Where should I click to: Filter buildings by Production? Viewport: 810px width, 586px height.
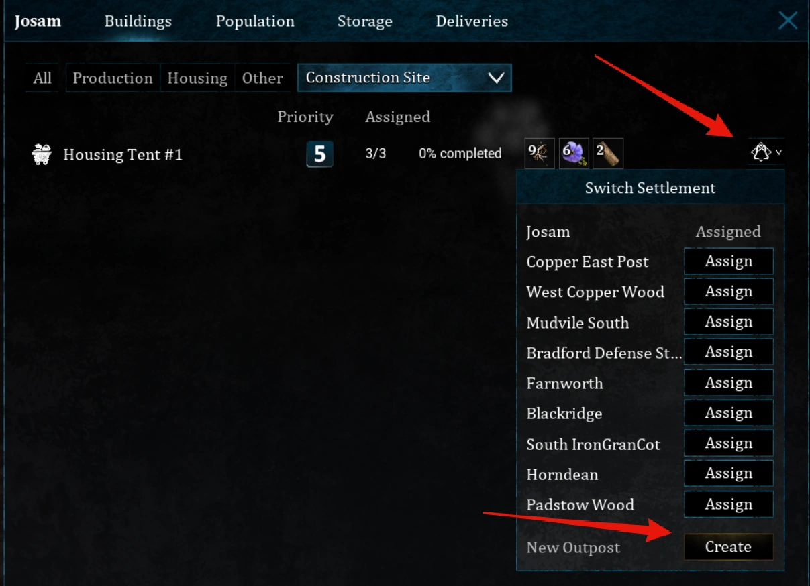113,78
